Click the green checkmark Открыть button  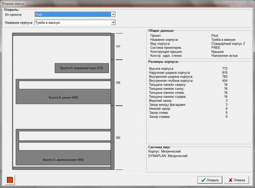[x=210, y=180]
